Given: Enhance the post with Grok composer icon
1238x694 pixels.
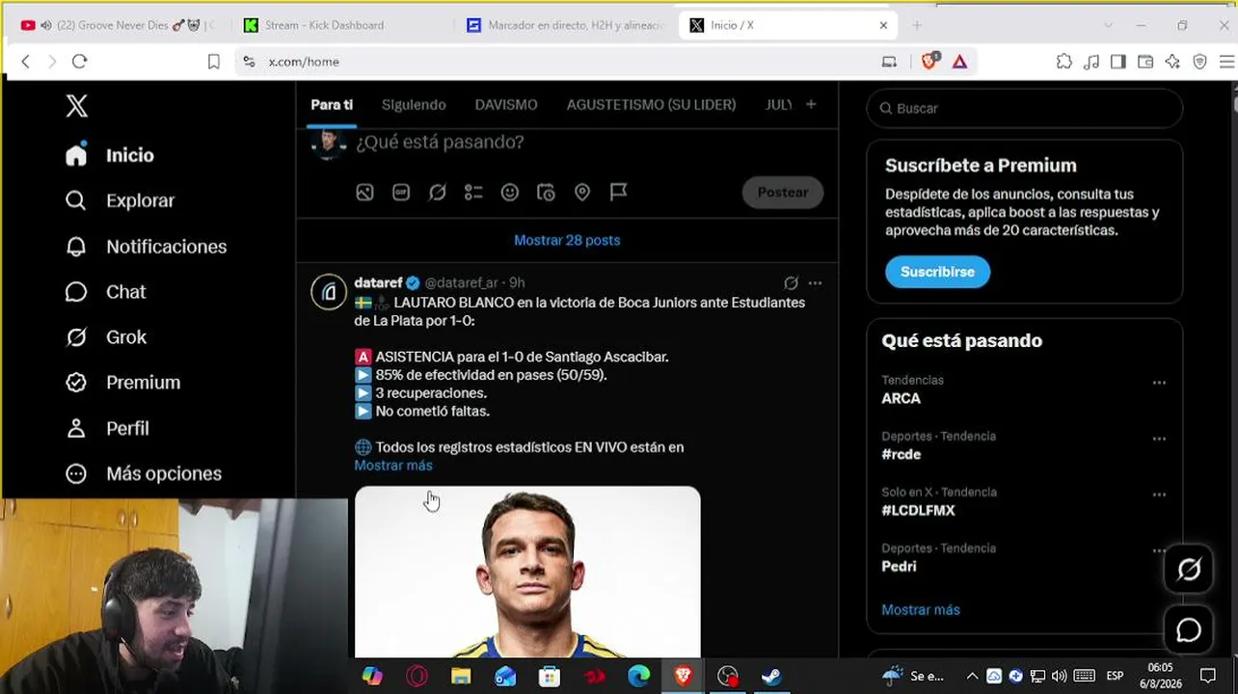Looking at the screenshot, I should coord(438,193).
